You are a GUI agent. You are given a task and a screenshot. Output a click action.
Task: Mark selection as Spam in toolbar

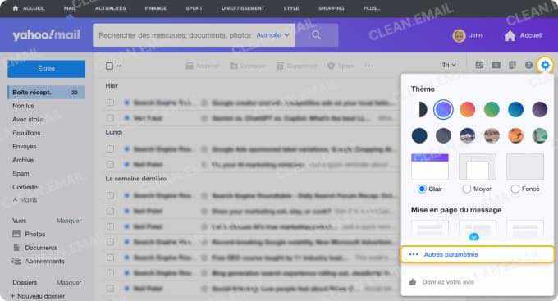pos(341,66)
